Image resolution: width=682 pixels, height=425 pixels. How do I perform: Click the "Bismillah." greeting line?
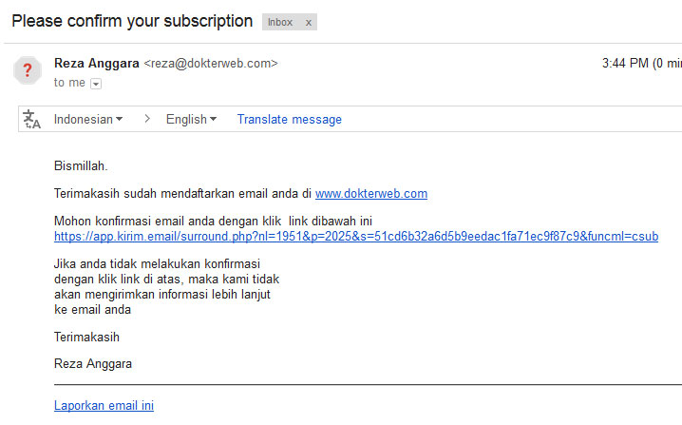point(81,166)
